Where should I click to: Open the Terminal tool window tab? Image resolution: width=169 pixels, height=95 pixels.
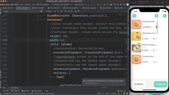[x=25, y=91]
